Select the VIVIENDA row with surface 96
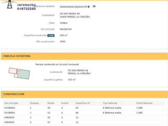 [x=84, y=113]
